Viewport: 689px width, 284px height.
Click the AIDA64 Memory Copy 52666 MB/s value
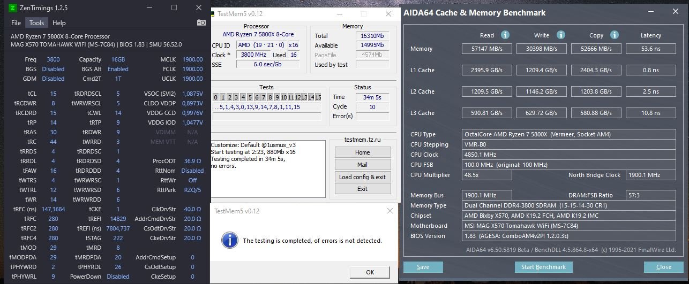(x=596, y=49)
